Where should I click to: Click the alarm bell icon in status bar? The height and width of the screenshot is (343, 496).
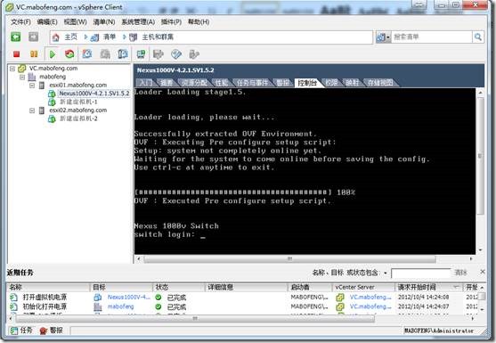click(44, 331)
